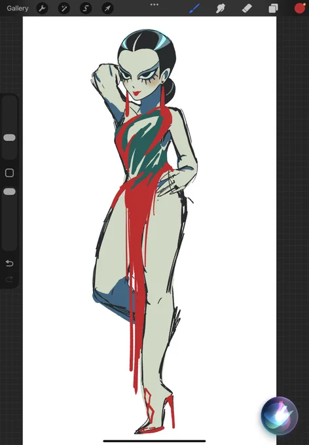Select the Smudge tool

click(x=221, y=9)
